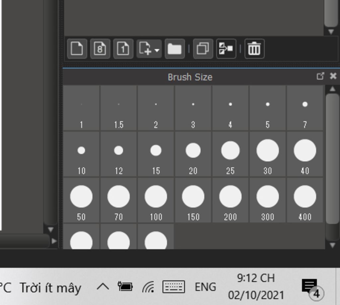Open the clock showing 9:12 CH
The image size is (340, 305).
click(256, 286)
